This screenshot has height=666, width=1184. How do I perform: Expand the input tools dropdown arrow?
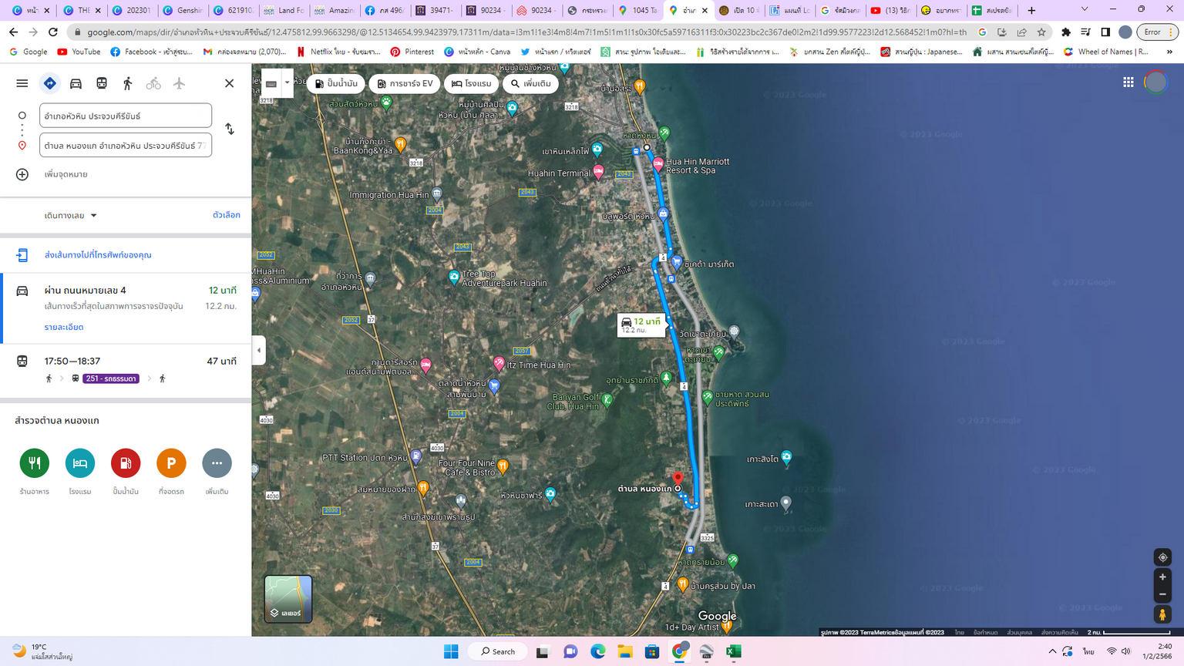pos(287,83)
